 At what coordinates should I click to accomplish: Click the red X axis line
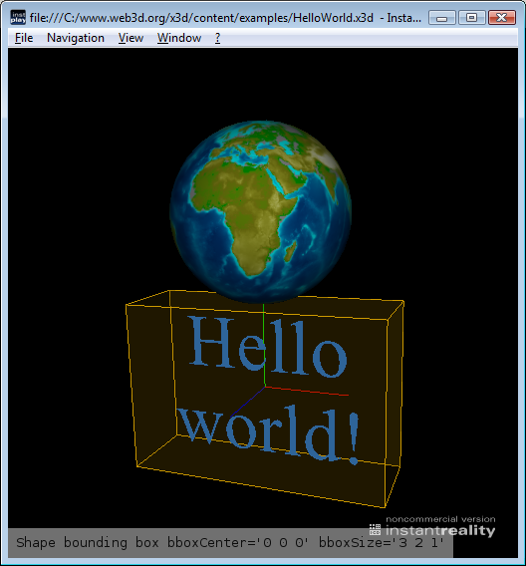(307, 392)
